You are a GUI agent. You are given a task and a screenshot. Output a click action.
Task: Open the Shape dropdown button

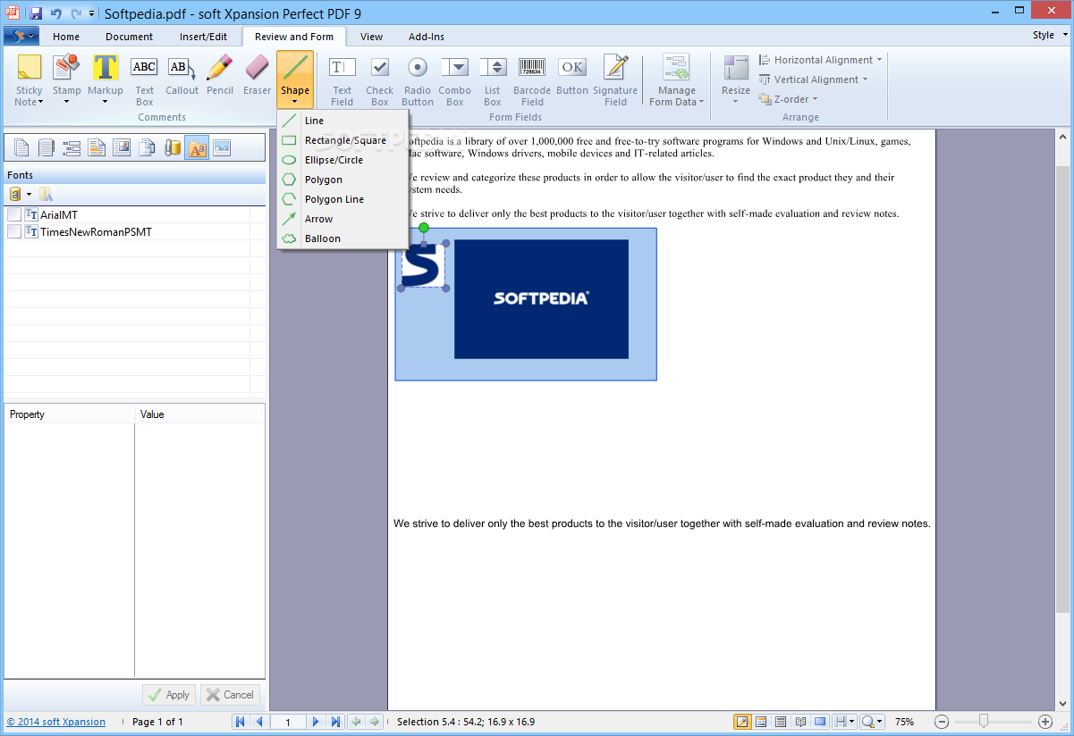tap(294, 79)
